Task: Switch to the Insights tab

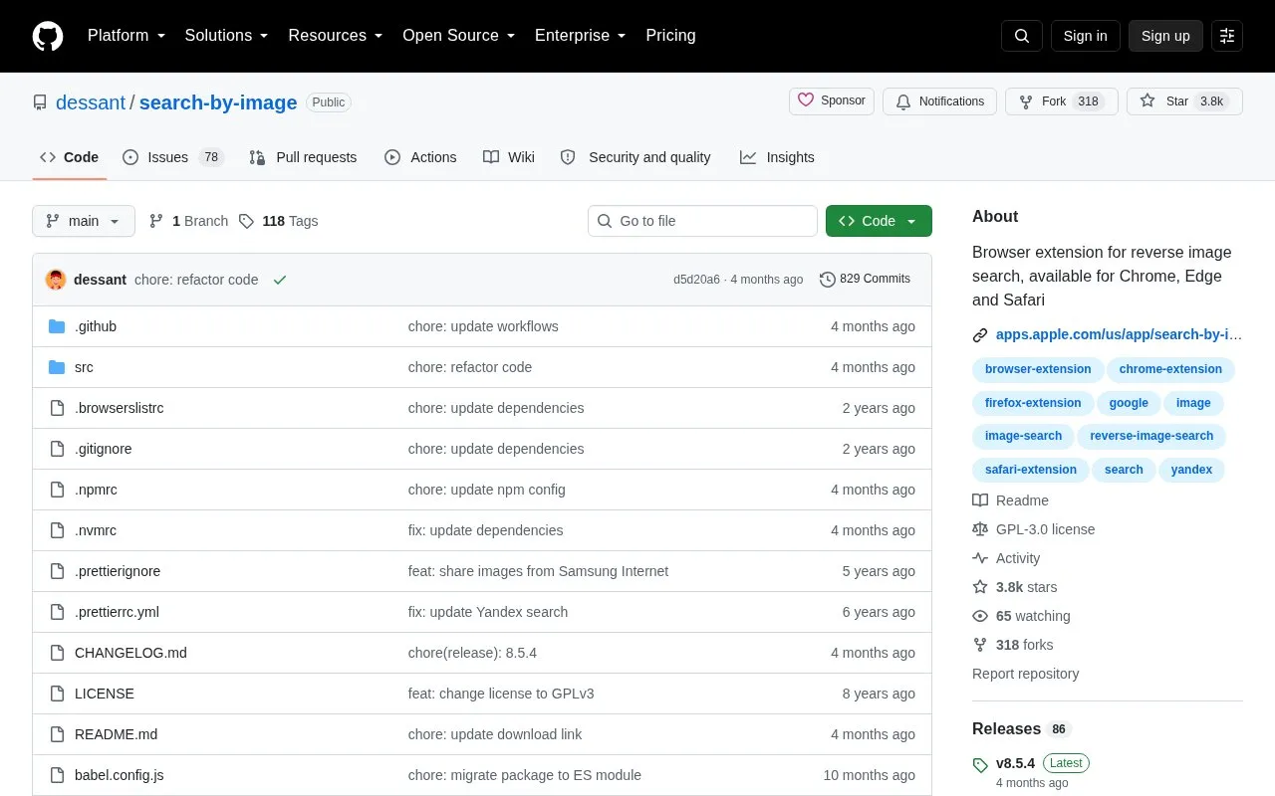Action: (x=777, y=157)
